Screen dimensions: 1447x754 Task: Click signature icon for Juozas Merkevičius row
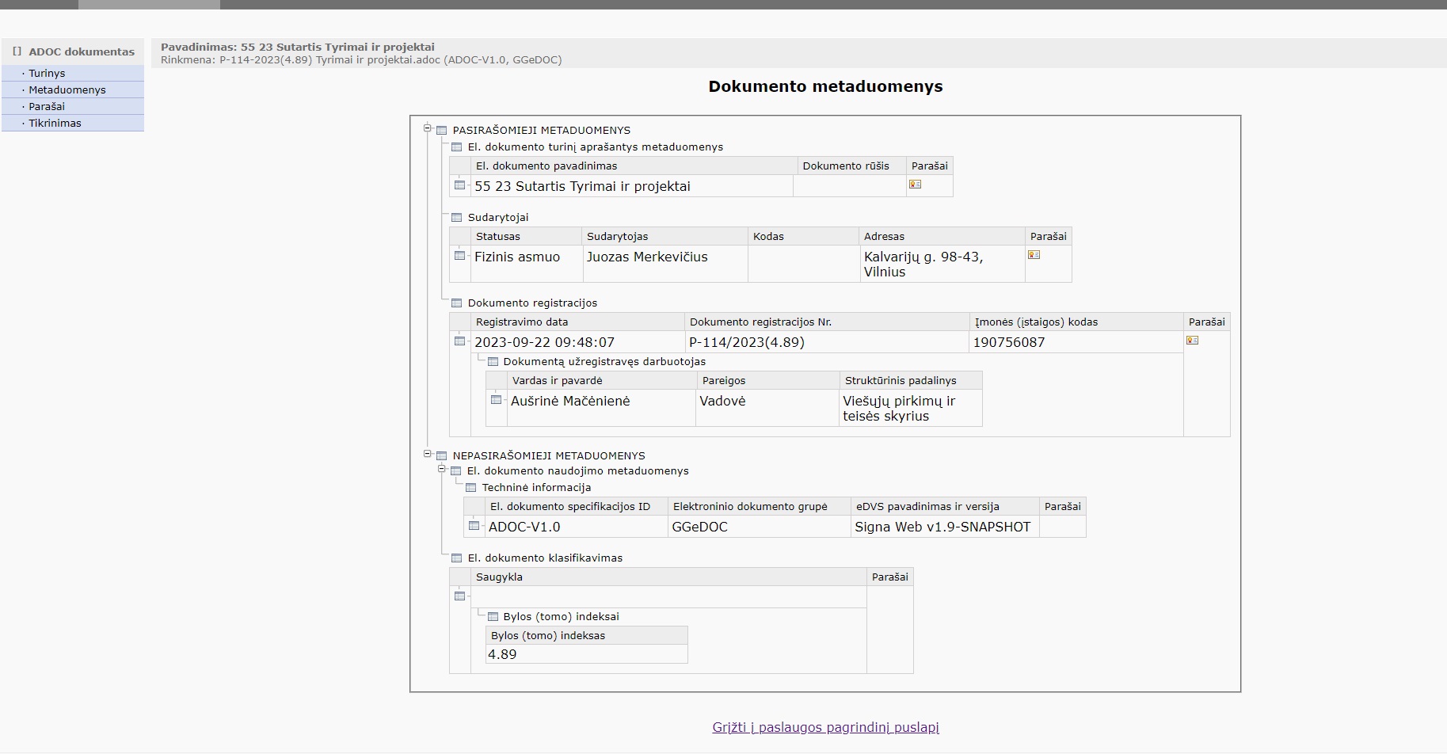(x=1034, y=255)
